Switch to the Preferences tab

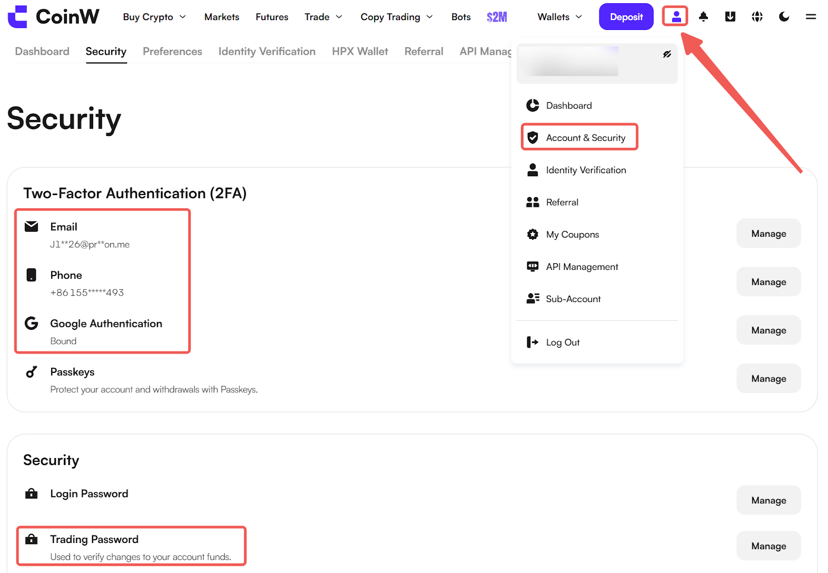tap(172, 51)
